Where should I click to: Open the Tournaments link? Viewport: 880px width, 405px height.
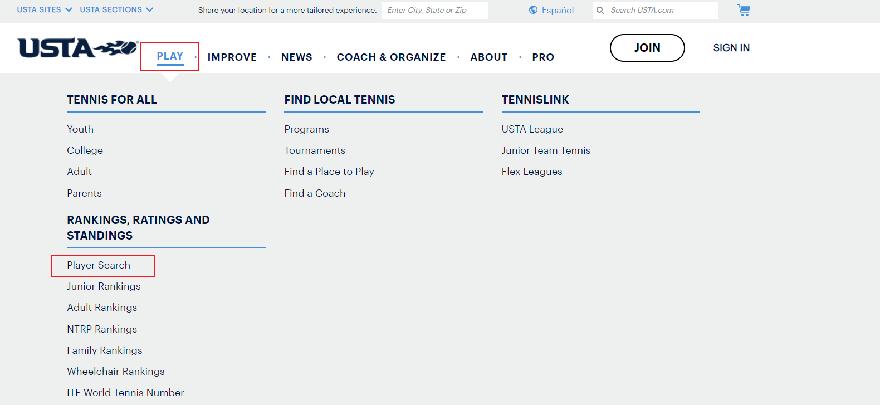[x=315, y=150]
